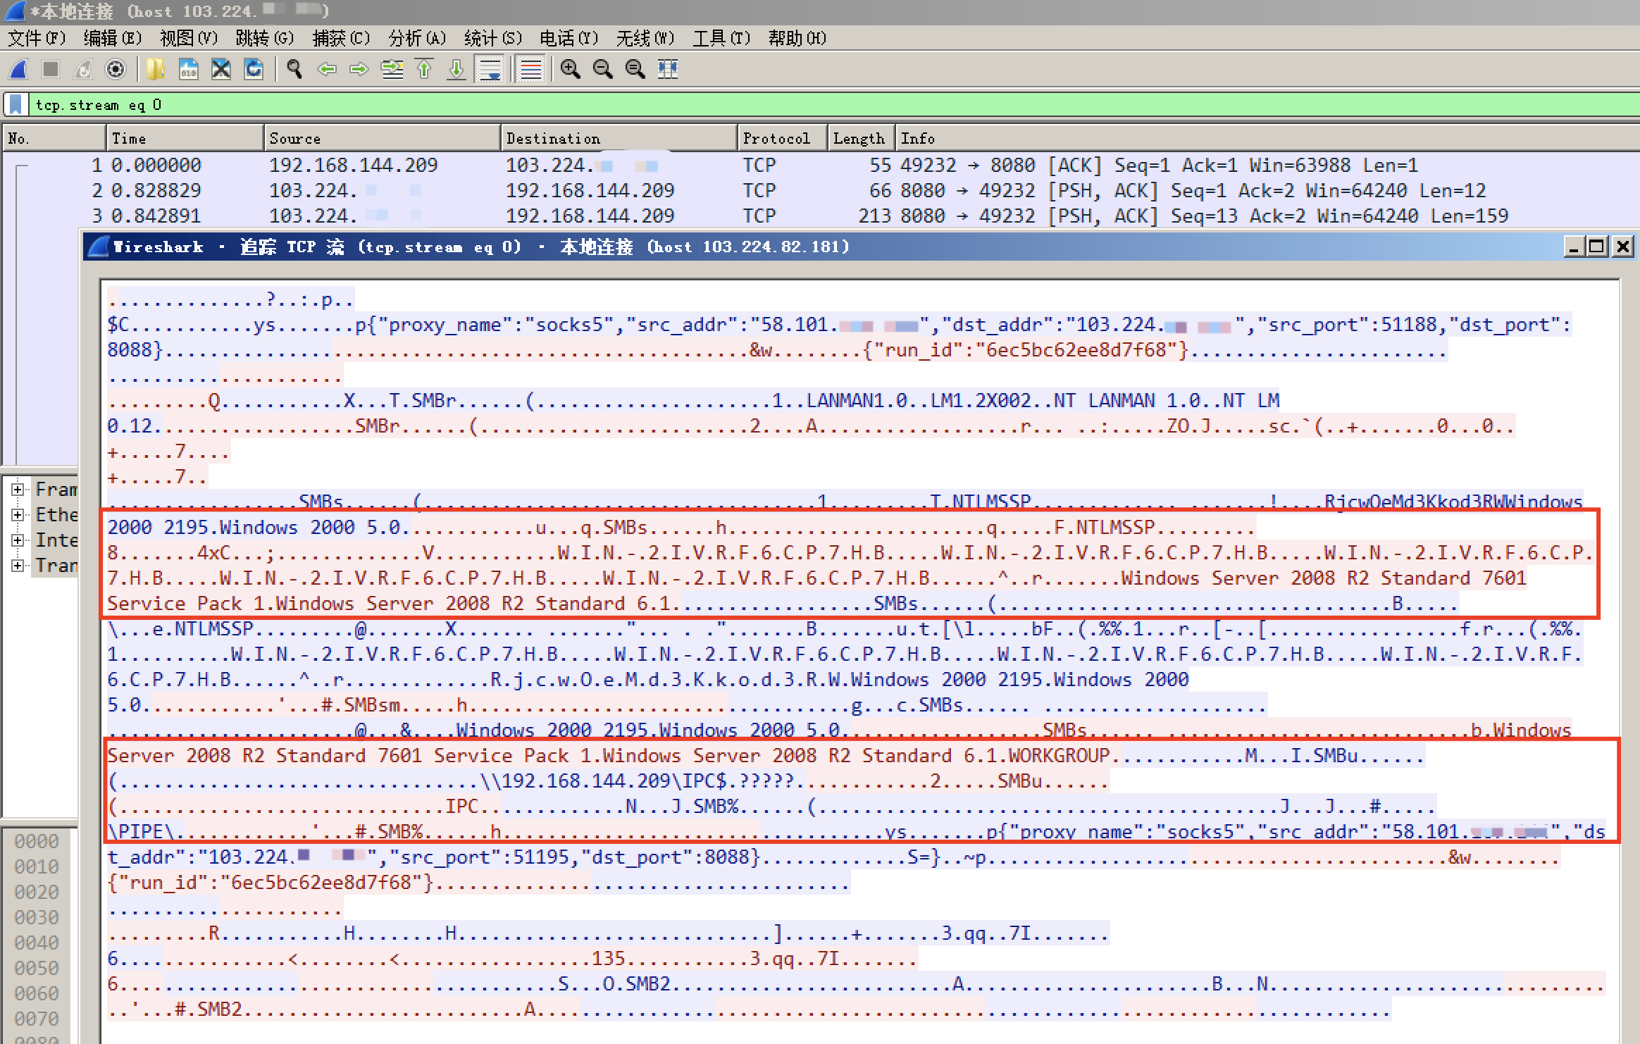
Task: Open the 分析(A) menu
Action: click(x=417, y=38)
